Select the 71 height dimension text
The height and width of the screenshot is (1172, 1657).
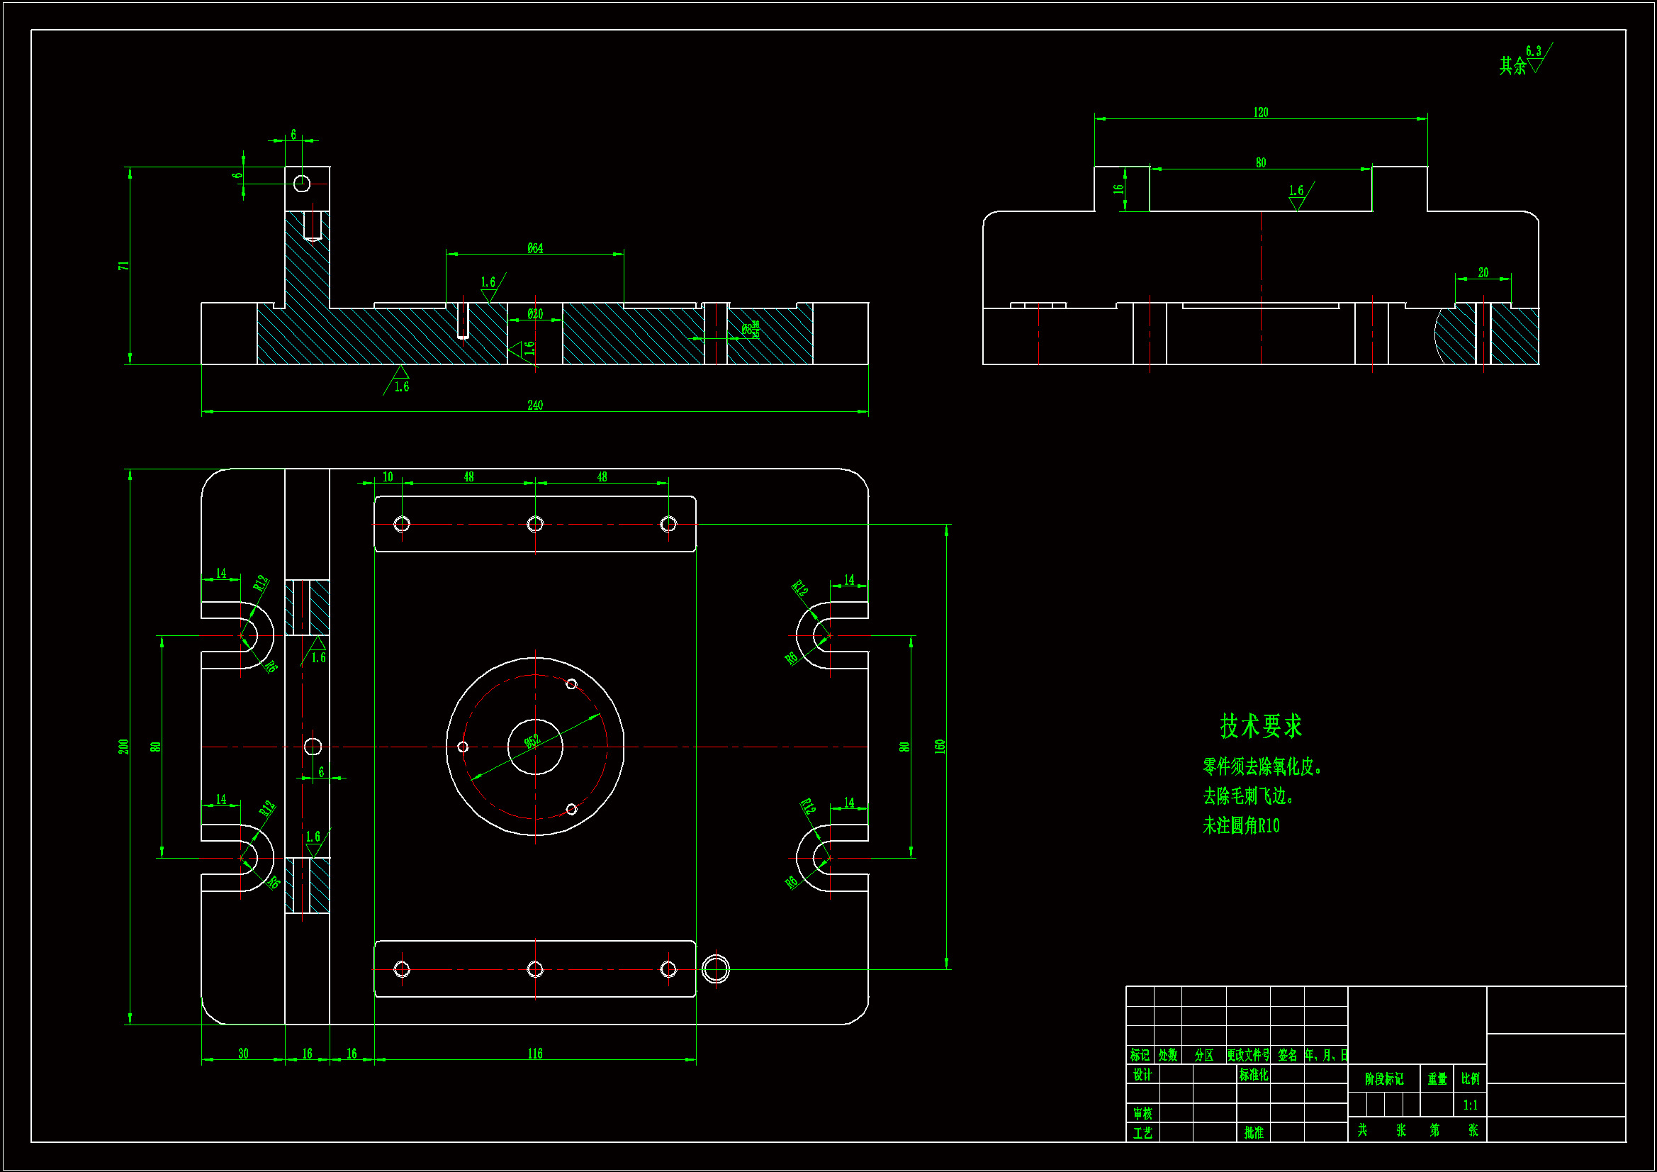123,266
